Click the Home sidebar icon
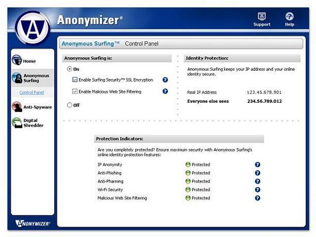The image size is (316, 237). click(17, 60)
